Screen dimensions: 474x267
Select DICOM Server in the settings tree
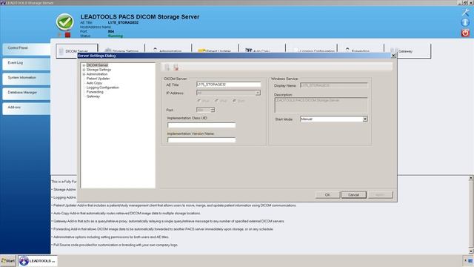coord(97,65)
